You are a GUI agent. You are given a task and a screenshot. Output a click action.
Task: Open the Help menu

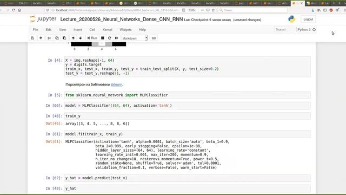(x=143, y=30)
